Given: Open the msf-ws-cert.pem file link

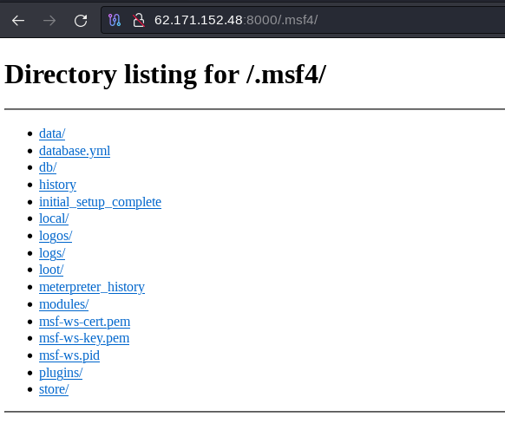Looking at the screenshot, I should click(84, 322).
